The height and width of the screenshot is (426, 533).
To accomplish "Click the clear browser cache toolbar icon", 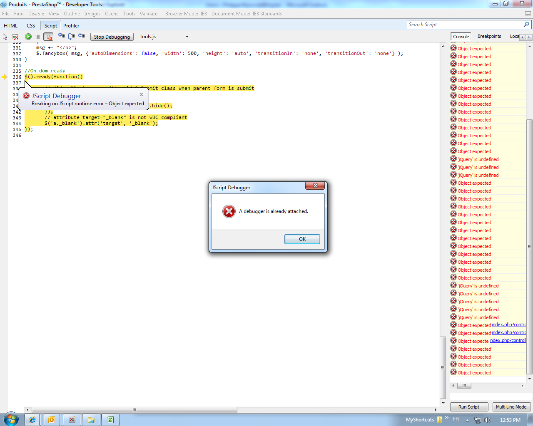I will pyautogui.click(x=15, y=37).
